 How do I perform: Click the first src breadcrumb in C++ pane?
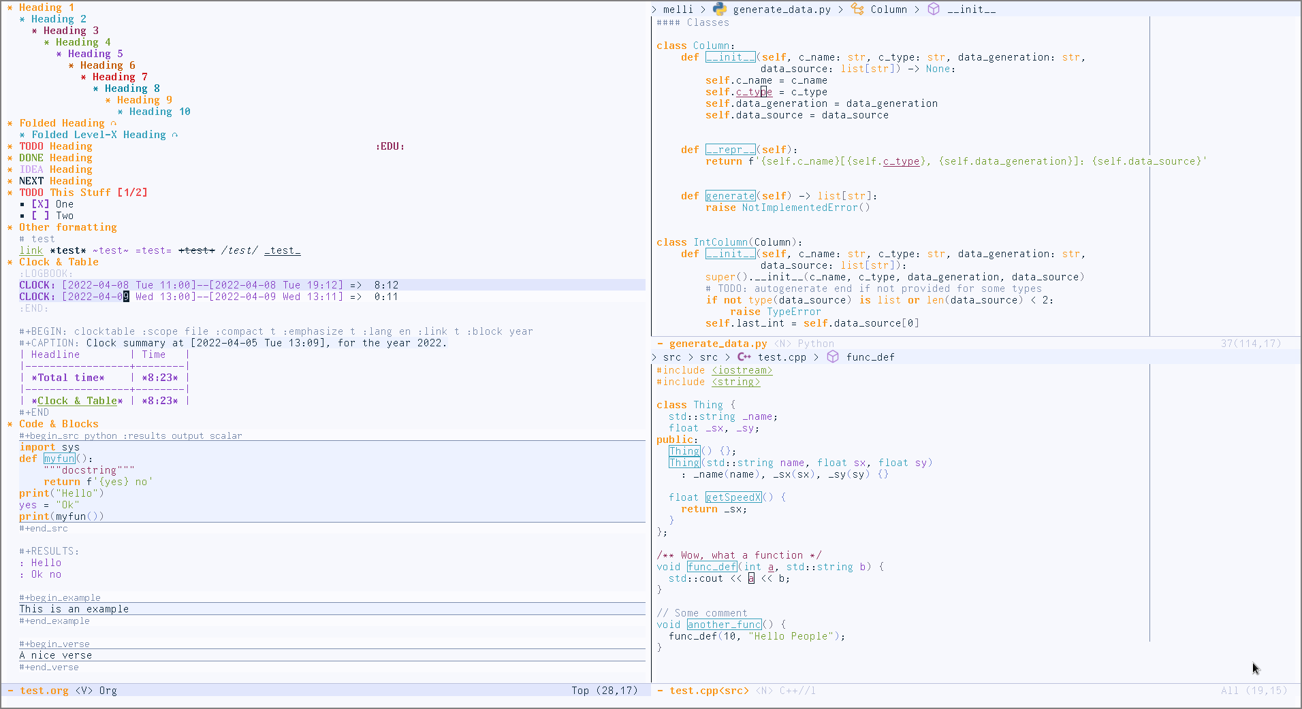click(x=671, y=357)
